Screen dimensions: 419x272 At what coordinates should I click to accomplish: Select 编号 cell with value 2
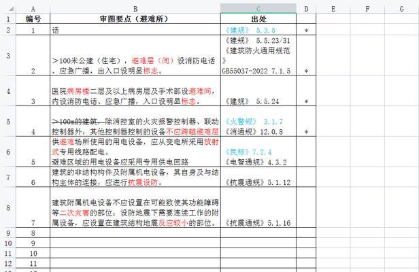point(33,55)
